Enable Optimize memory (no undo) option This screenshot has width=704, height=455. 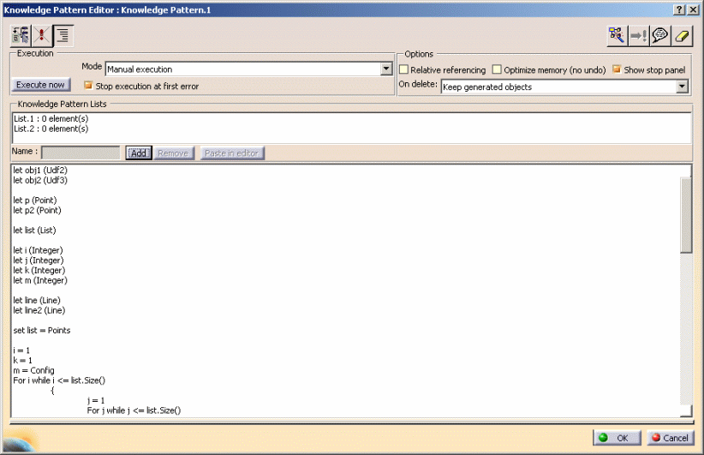point(497,69)
